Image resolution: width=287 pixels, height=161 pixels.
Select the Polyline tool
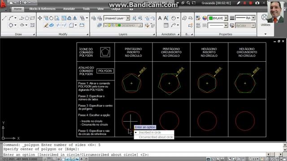(22, 18)
